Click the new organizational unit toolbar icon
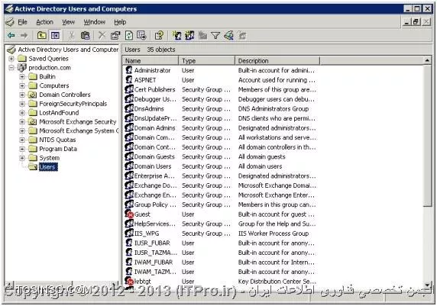This screenshot has width=437, height=306. (x=202, y=35)
